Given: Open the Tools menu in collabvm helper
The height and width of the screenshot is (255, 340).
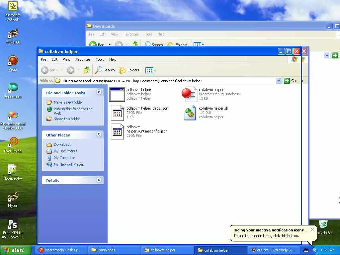Looking at the screenshot, I should pos(100,59).
